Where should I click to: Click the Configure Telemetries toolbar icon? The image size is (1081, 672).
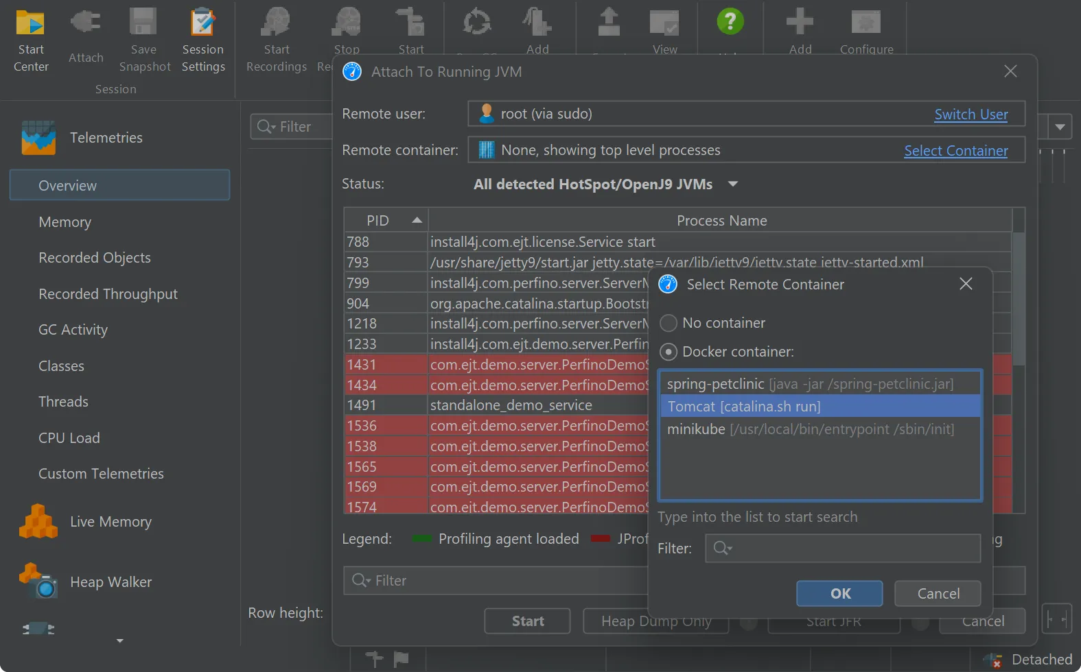pos(866,22)
